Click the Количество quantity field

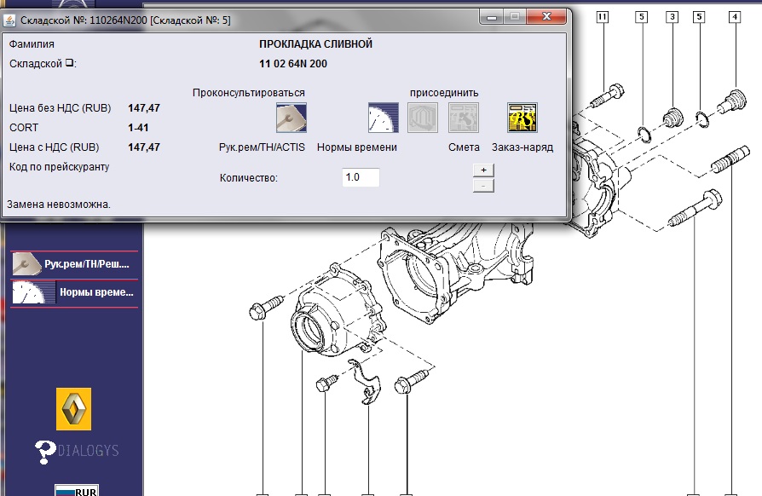click(x=360, y=177)
